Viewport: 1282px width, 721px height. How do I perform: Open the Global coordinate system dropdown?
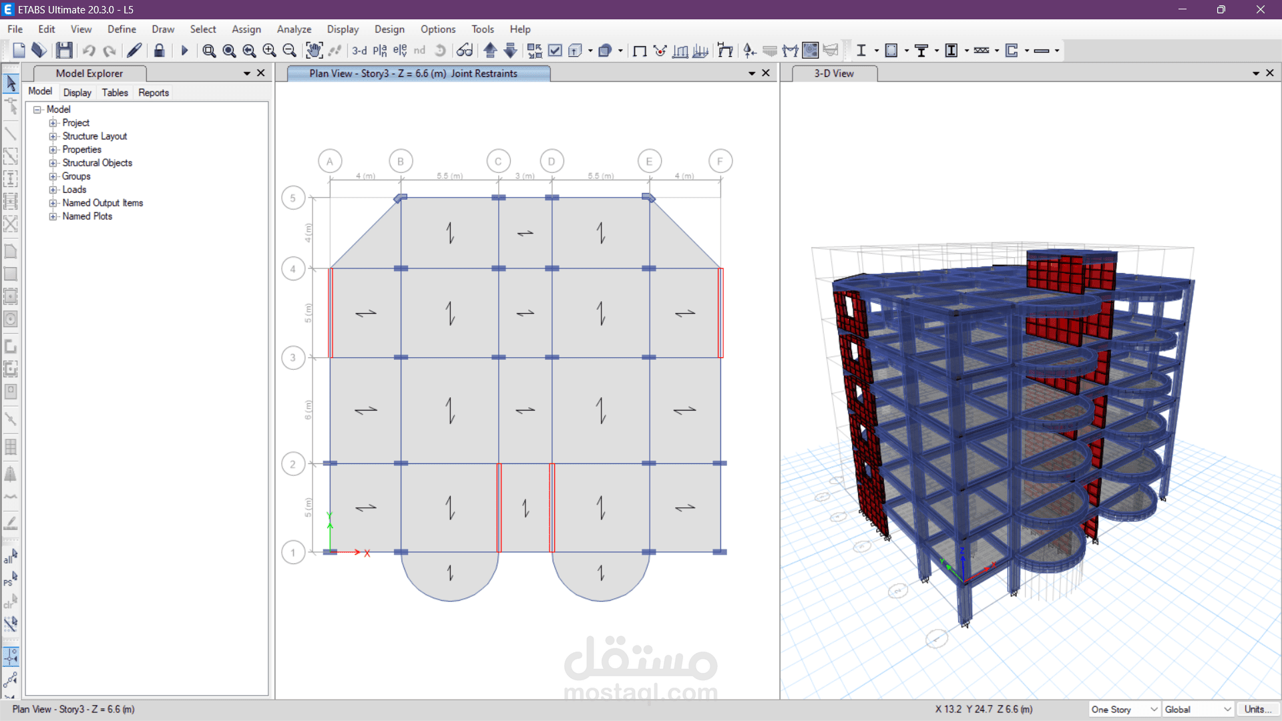tap(1198, 709)
